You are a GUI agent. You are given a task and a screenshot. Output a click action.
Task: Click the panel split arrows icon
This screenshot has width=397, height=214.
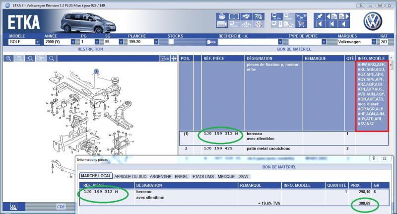[174, 59]
